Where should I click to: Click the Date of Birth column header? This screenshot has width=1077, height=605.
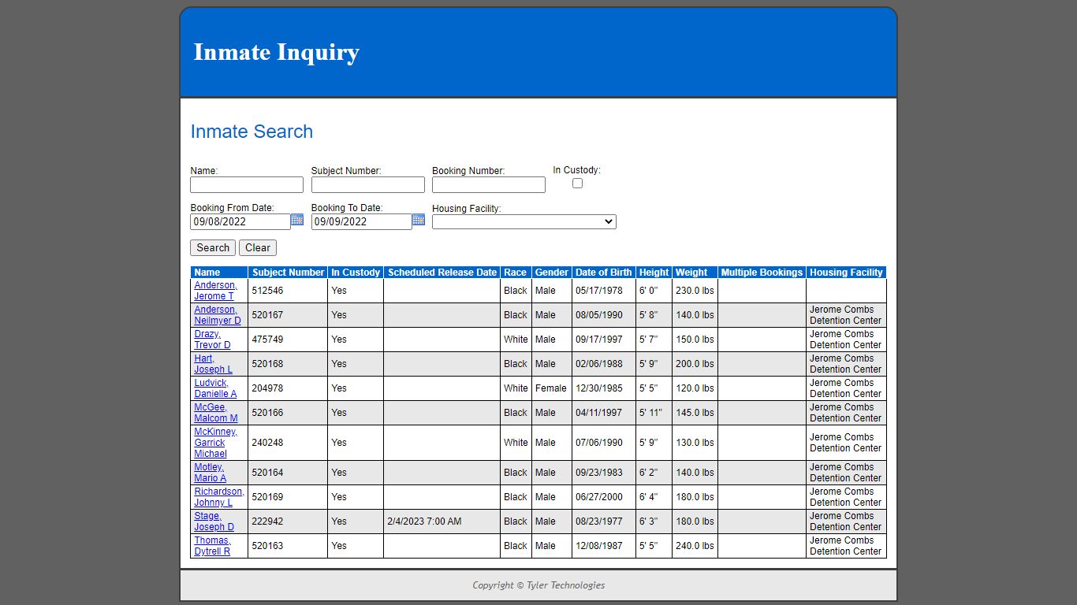click(604, 273)
